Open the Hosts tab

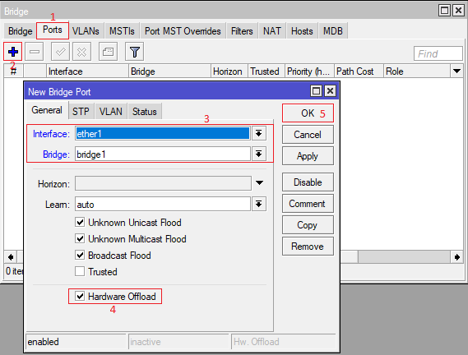tap(302, 31)
